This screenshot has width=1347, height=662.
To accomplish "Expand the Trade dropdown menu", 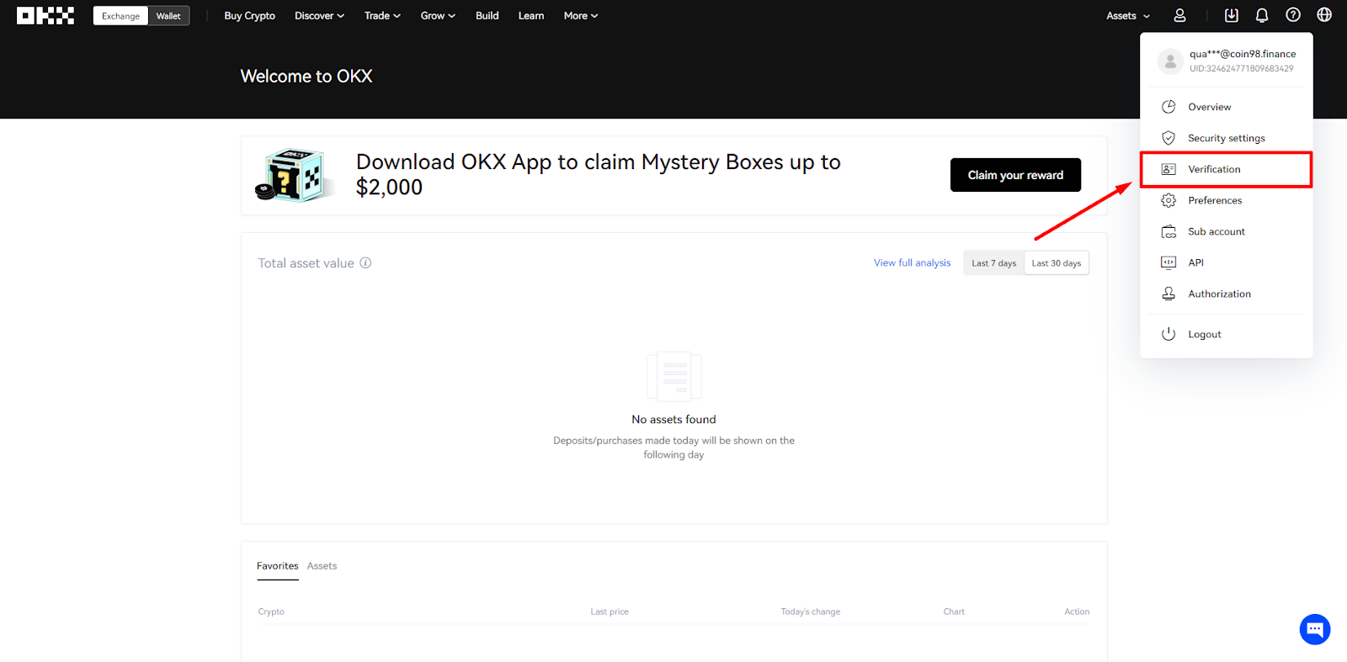I will pos(382,16).
